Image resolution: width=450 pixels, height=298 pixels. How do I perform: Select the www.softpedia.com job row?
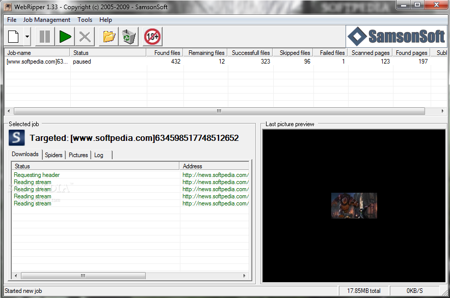click(225, 62)
